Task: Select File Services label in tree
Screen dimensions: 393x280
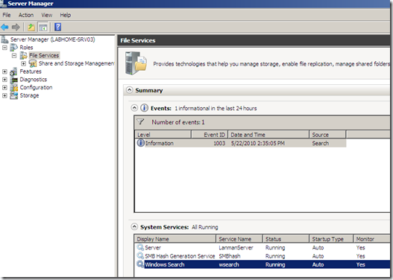Action: click(44, 56)
